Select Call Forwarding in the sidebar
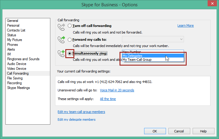 click(28, 73)
